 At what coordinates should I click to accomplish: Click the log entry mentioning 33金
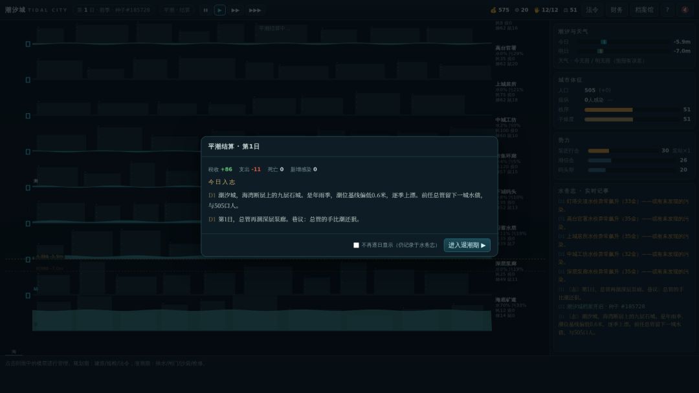click(x=623, y=205)
